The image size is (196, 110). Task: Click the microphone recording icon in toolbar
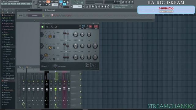(129, 2)
